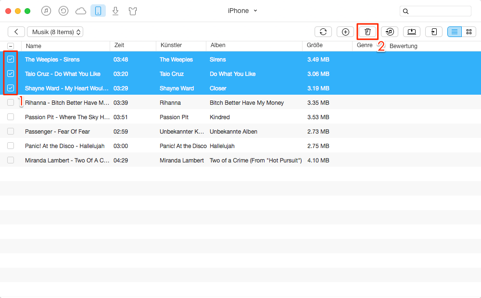
Task: Uncheck Taio Cruz - Do What You Like checkbox
Action: pos(11,74)
